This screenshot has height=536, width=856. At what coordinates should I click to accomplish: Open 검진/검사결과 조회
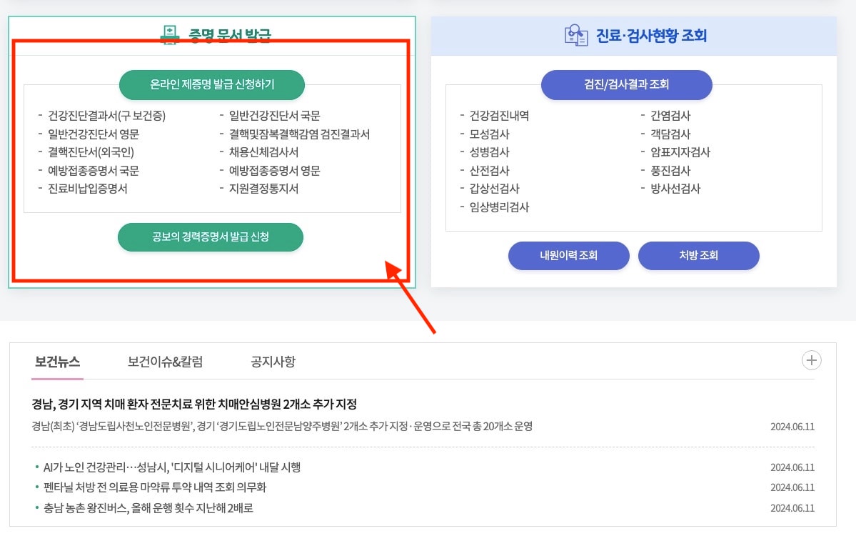click(x=626, y=84)
